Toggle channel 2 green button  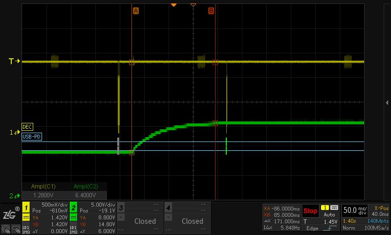[x=73, y=207]
